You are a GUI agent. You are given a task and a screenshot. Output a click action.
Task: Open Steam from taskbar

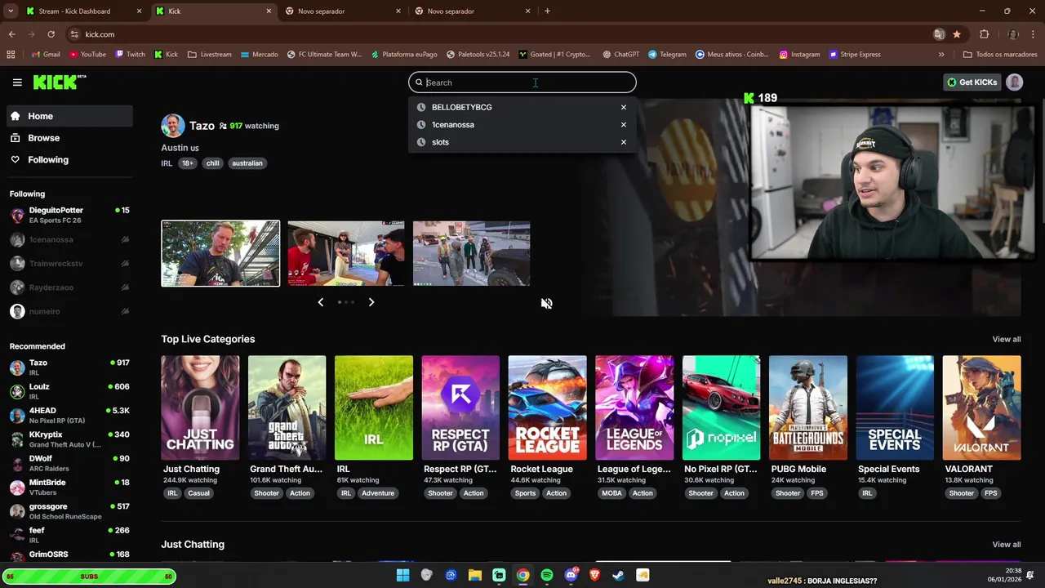coord(618,575)
